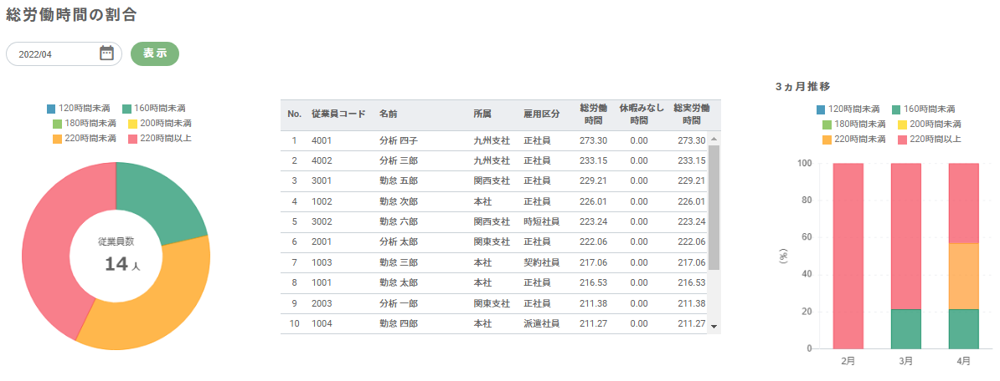Open the calendar picker icon
The image size is (1000, 381).
click(x=106, y=53)
